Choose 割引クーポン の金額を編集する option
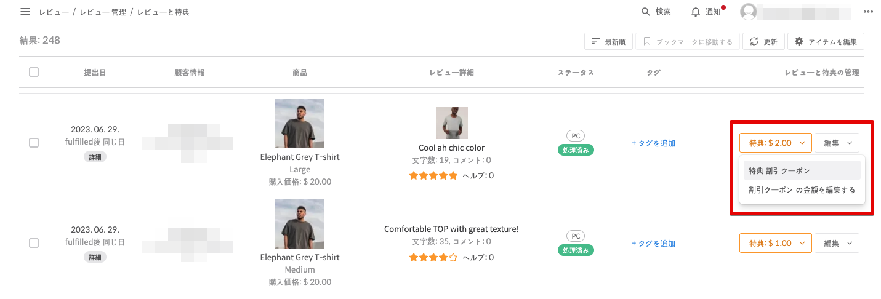Screen dimensions: 881x299 (802, 190)
